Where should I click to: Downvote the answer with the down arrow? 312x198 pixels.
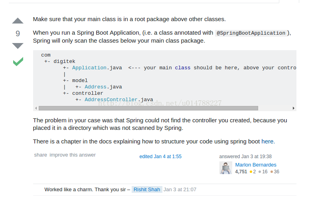[x=18, y=46]
